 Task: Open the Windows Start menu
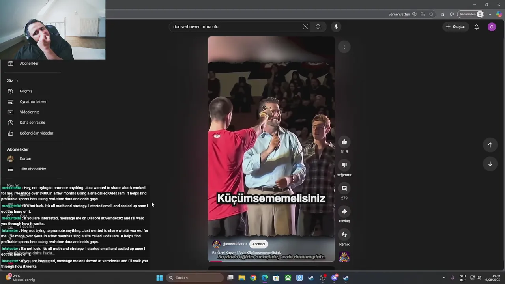(x=159, y=278)
